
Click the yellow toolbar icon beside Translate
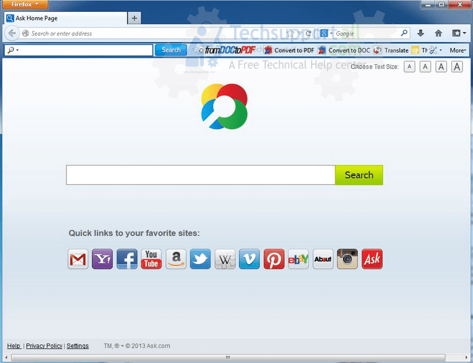tap(415, 50)
